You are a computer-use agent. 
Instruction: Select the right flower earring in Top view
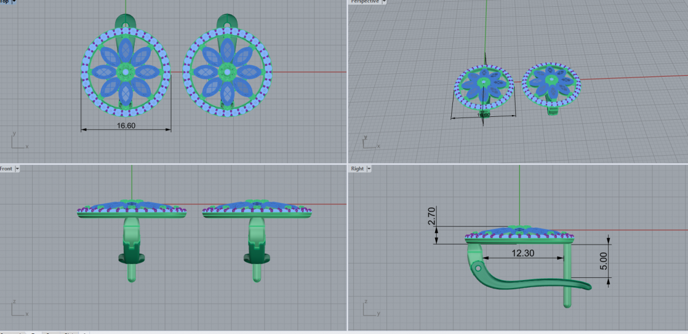click(227, 72)
